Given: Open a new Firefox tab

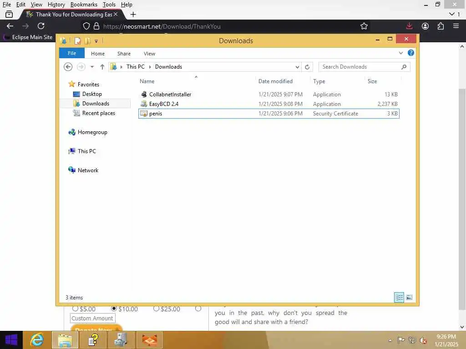Looking at the screenshot, I should coord(133,14).
